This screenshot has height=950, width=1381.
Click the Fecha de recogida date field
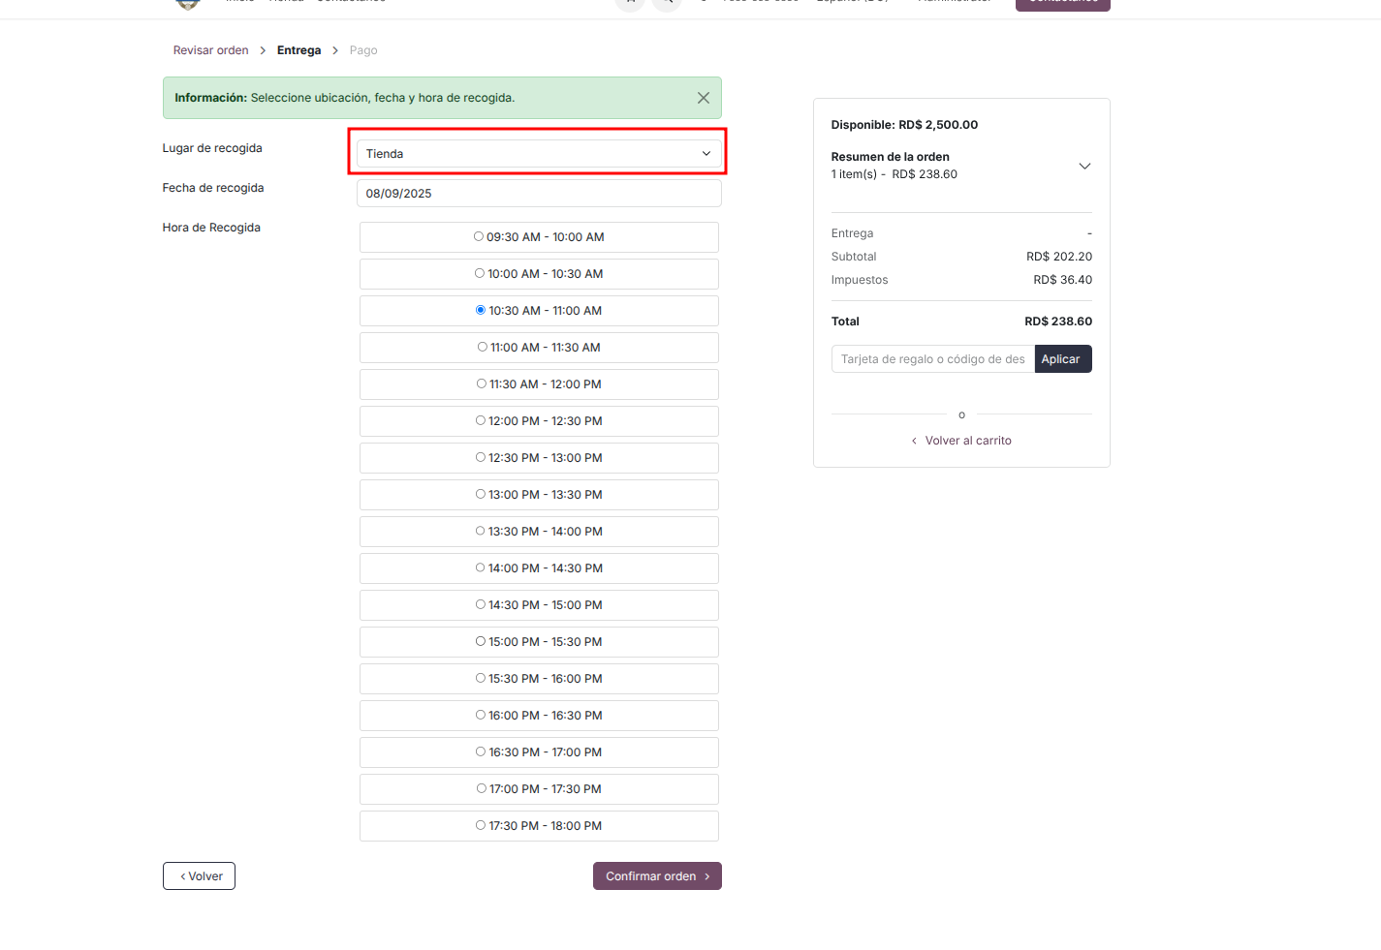[538, 194]
